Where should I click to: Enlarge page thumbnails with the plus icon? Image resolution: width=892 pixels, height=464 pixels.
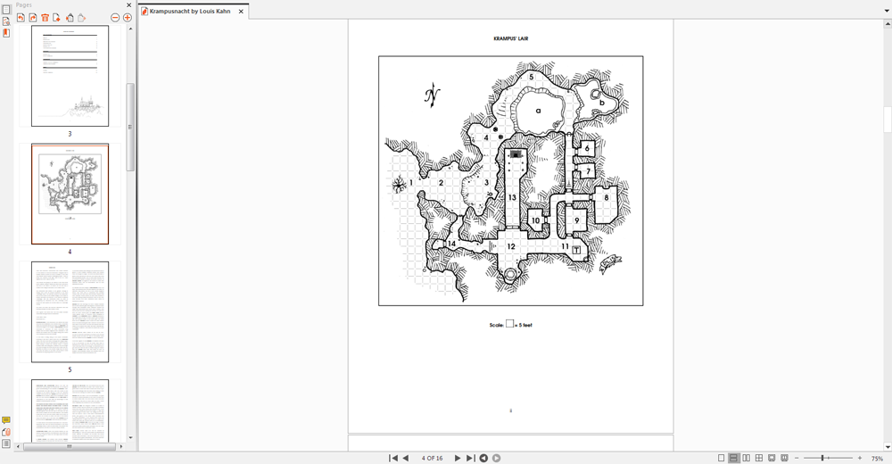[128, 18]
